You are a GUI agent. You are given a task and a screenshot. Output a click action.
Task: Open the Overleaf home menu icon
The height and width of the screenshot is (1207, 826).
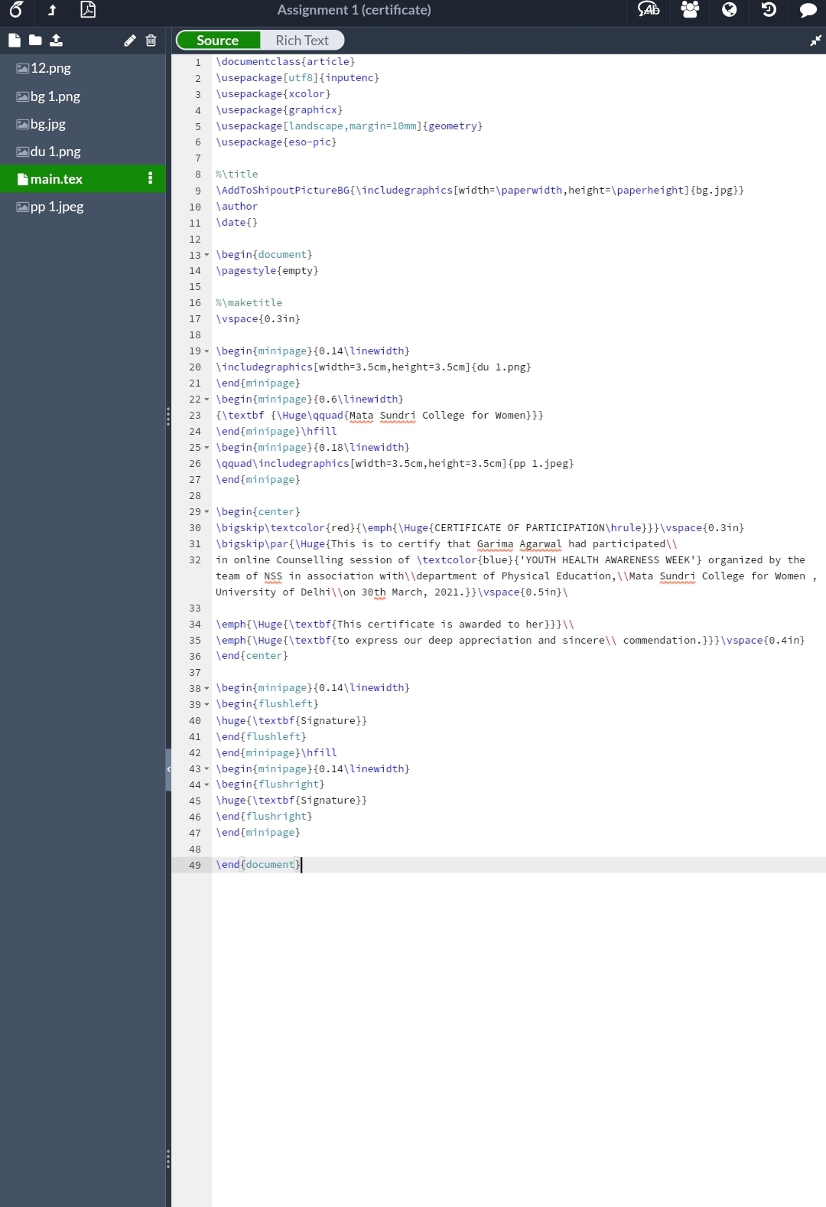[x=15, y=10]
